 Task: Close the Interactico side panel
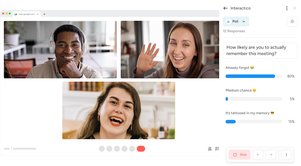pos(295,8)
